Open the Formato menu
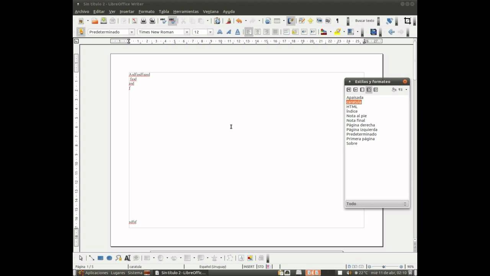Image resolution: width=490 pixels, height=276 pixels. pyautogui.click(x=147, y=11)
